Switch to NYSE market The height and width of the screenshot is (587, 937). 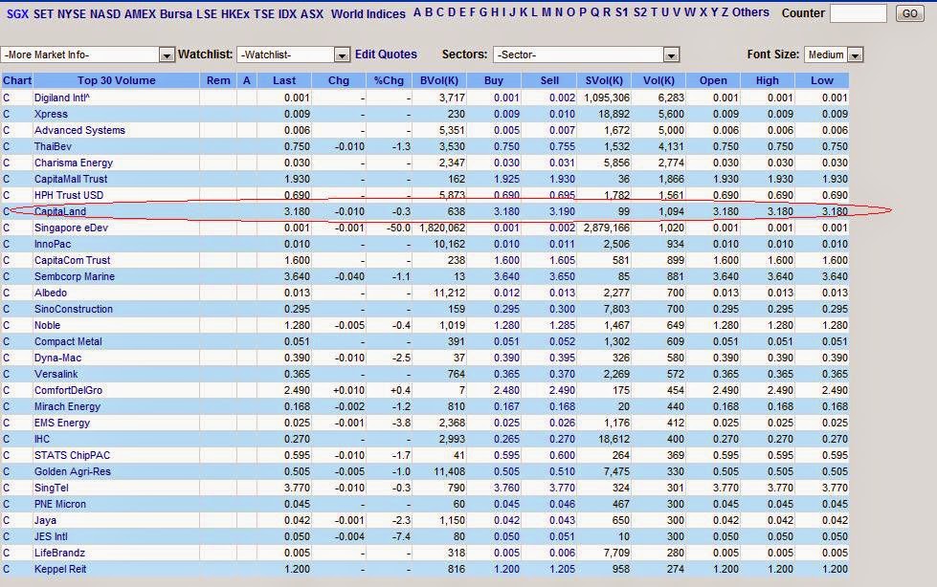tap(72, 13)
